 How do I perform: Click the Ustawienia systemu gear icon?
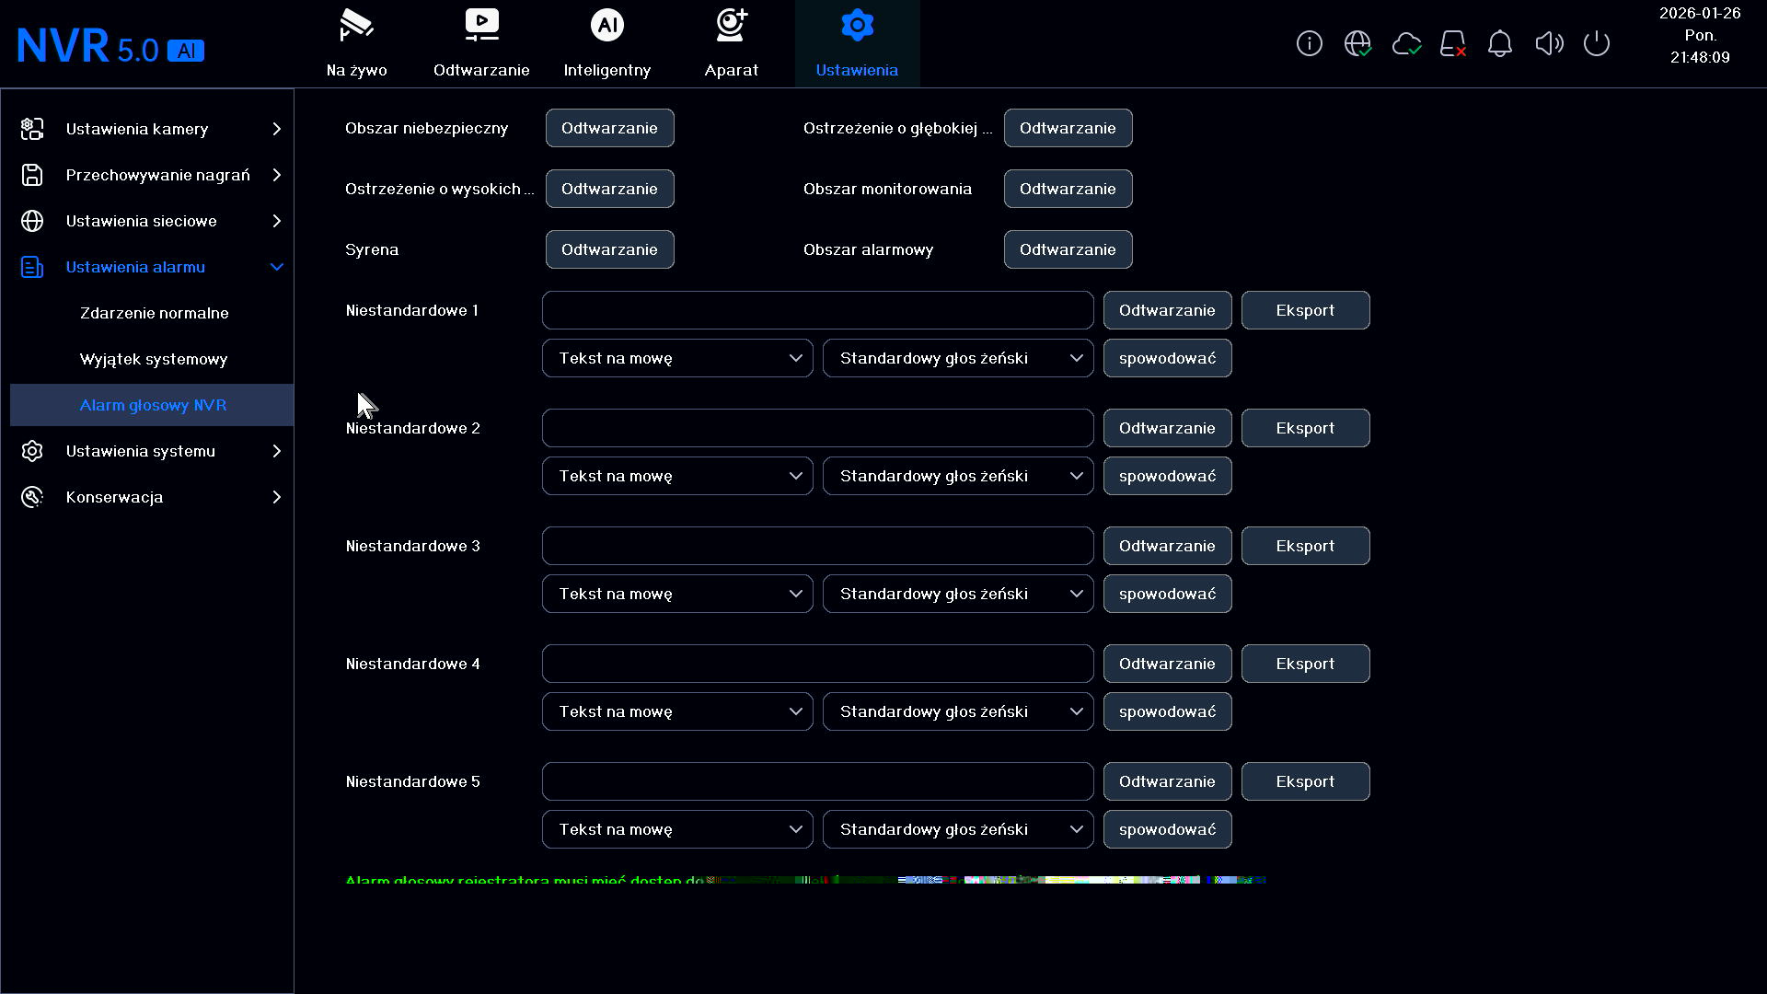pyautogui.click(x=32, y=451)
